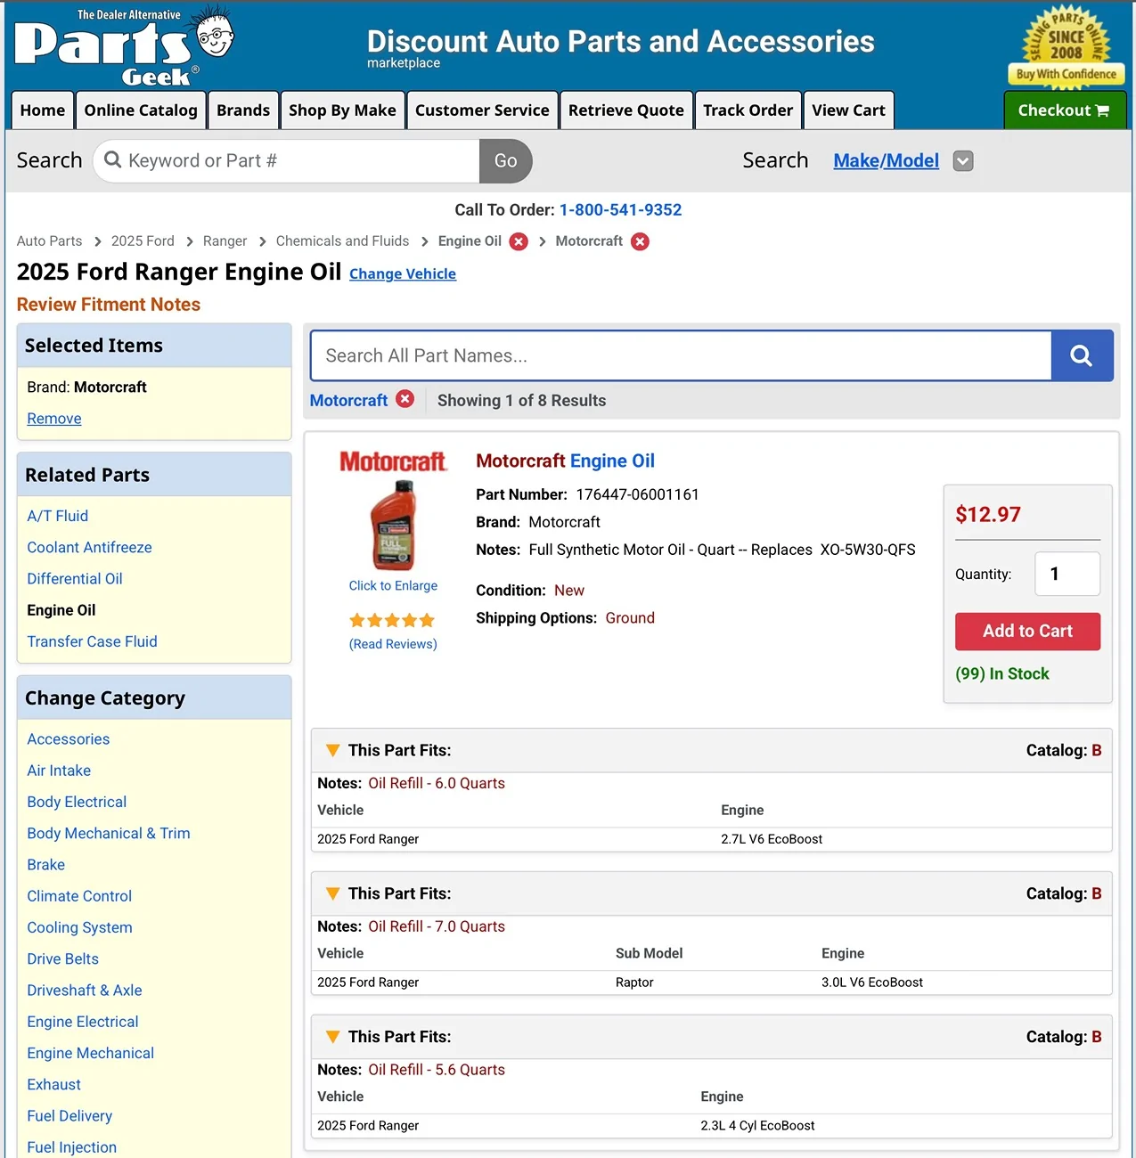Go to the Track Order tab

click(x=747, y=110)
